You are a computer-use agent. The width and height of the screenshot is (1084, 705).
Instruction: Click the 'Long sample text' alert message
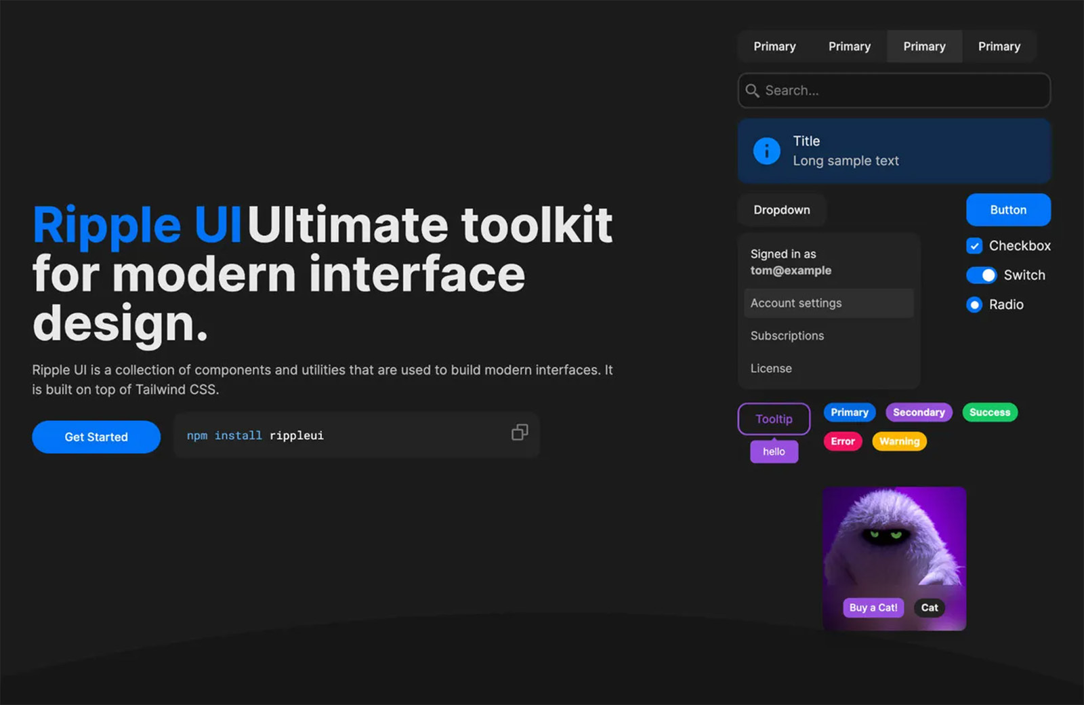coord(846,161)
